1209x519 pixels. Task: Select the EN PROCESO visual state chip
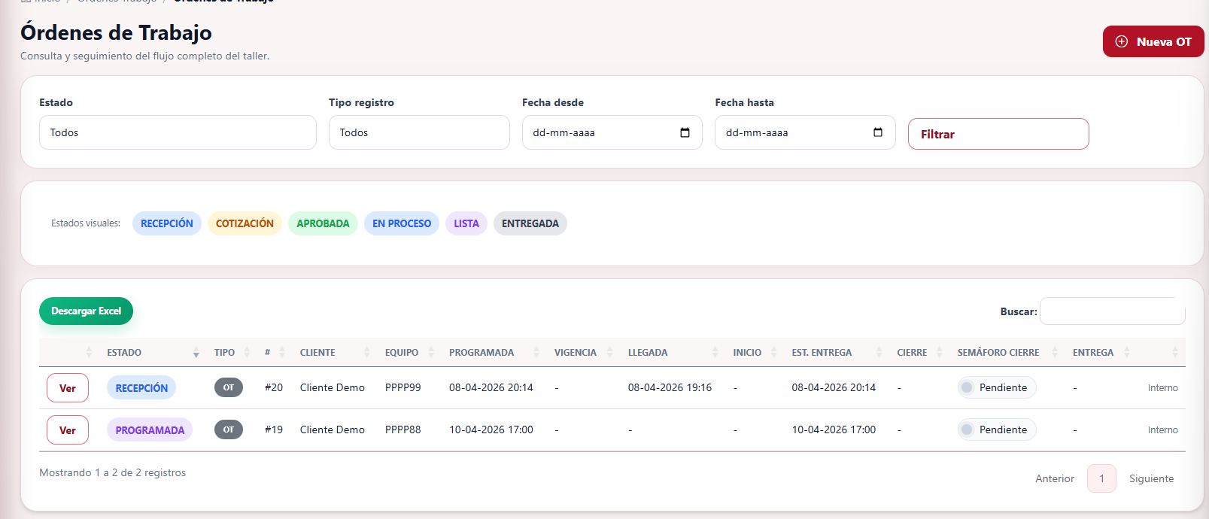pyautogui.click(x=402, y=223)
